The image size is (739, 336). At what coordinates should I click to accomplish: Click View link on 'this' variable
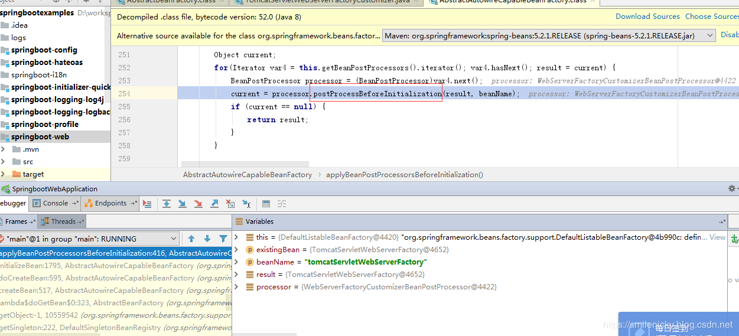point(718,237)
